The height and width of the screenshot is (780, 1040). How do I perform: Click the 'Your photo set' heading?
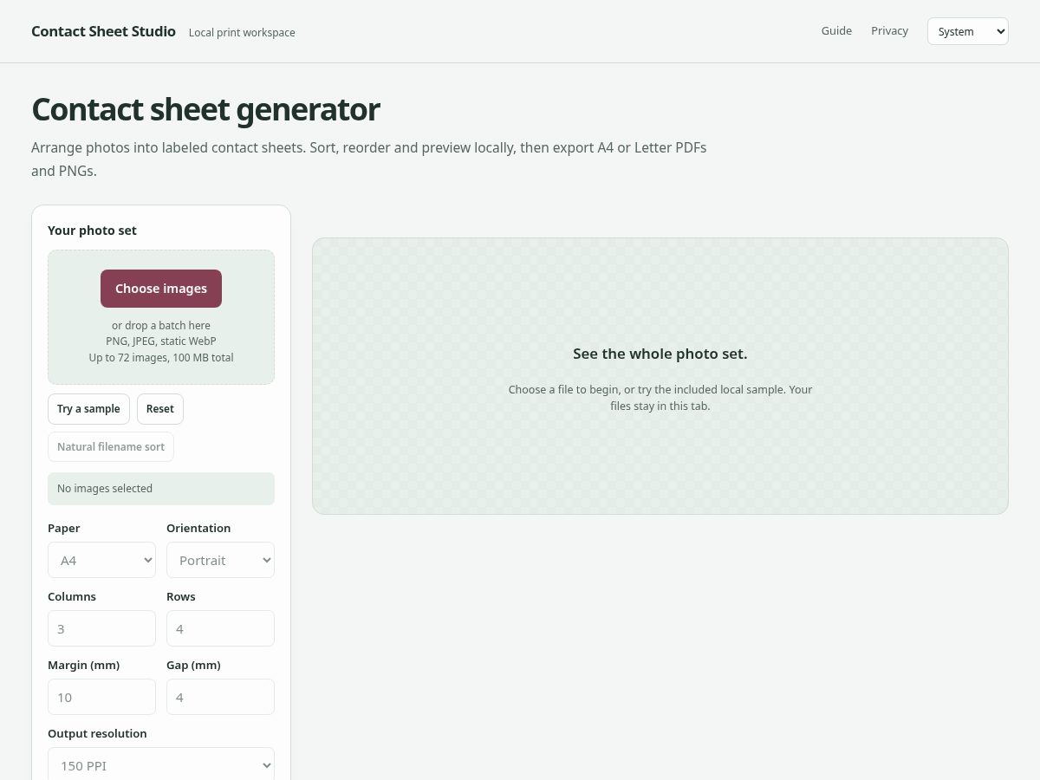point(92,231)
